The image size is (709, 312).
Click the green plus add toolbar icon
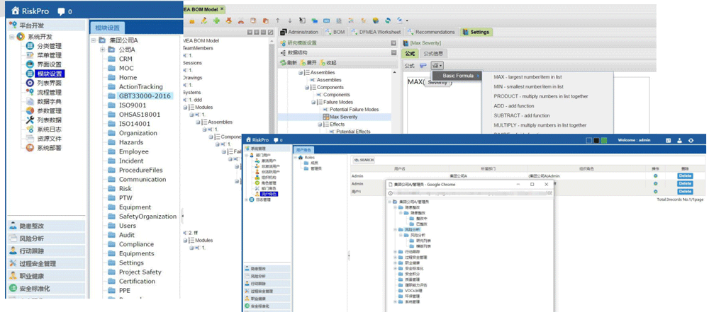click(x=216, y=21)
